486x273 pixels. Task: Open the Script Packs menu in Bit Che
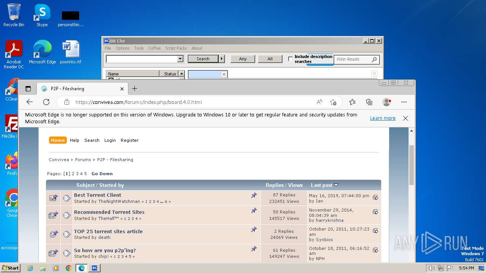pyautogui.click(x=176, y=48)
